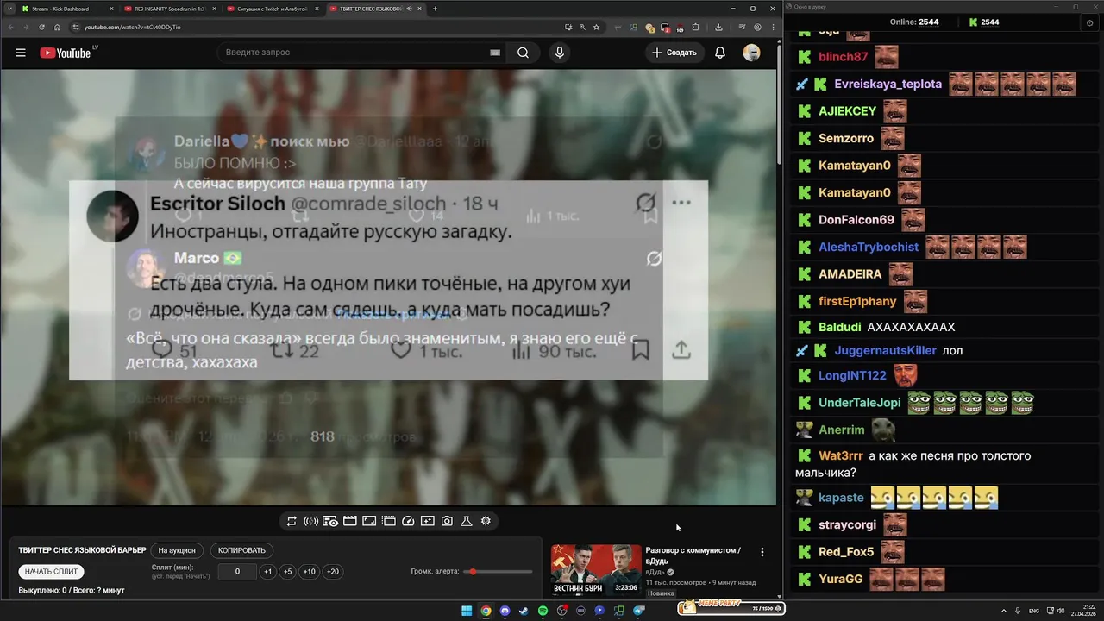Take a screenshot with the camera icon

447,521
